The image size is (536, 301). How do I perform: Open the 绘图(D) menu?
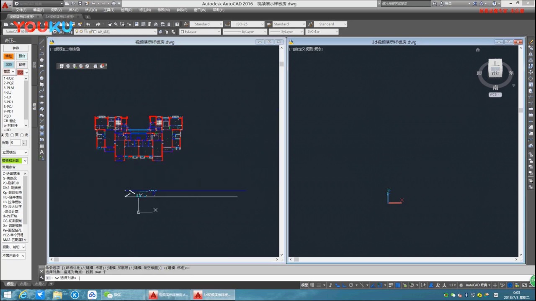pos(126,10)
